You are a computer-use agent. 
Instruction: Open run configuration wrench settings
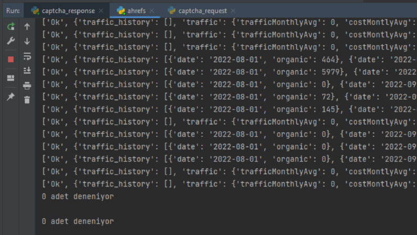point(11,41)
